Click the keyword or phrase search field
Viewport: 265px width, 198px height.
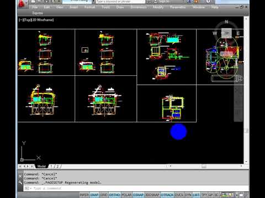coord(120,2)
